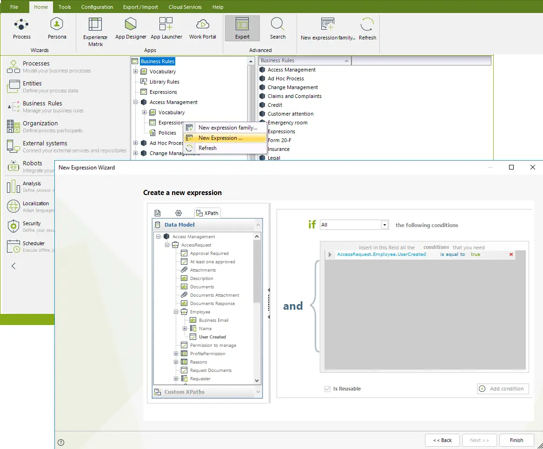Switch to Expert view in the ribbon

(242, 29)
